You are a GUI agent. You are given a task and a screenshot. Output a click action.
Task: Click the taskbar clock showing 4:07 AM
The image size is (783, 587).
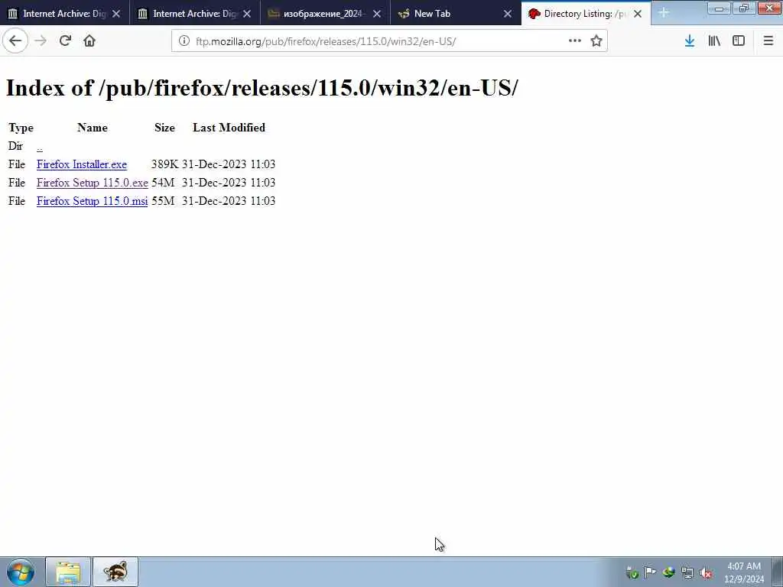tap(744, 572)
